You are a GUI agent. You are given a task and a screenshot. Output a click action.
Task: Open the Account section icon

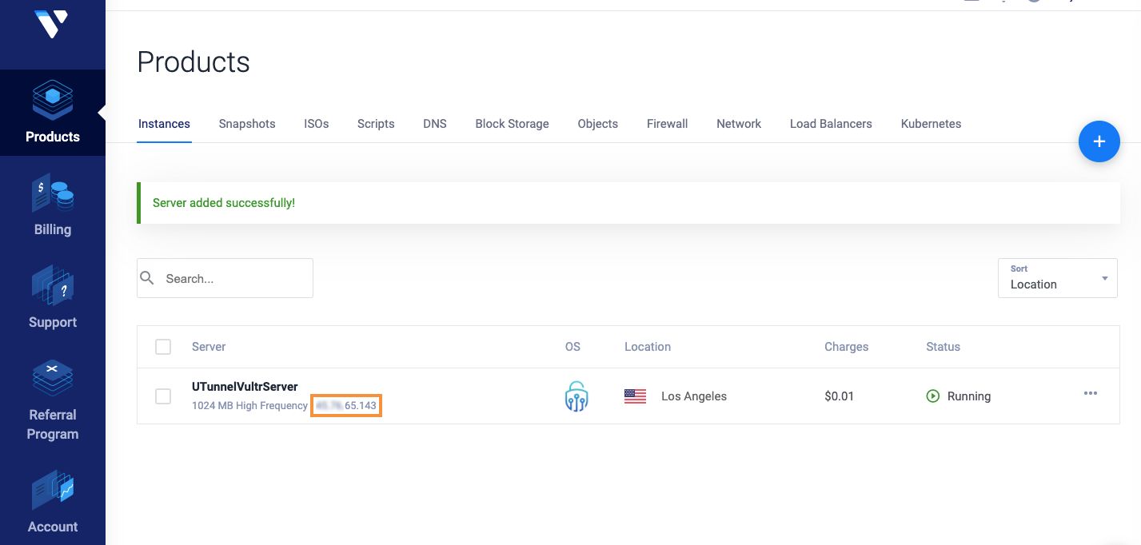(53, 490)
